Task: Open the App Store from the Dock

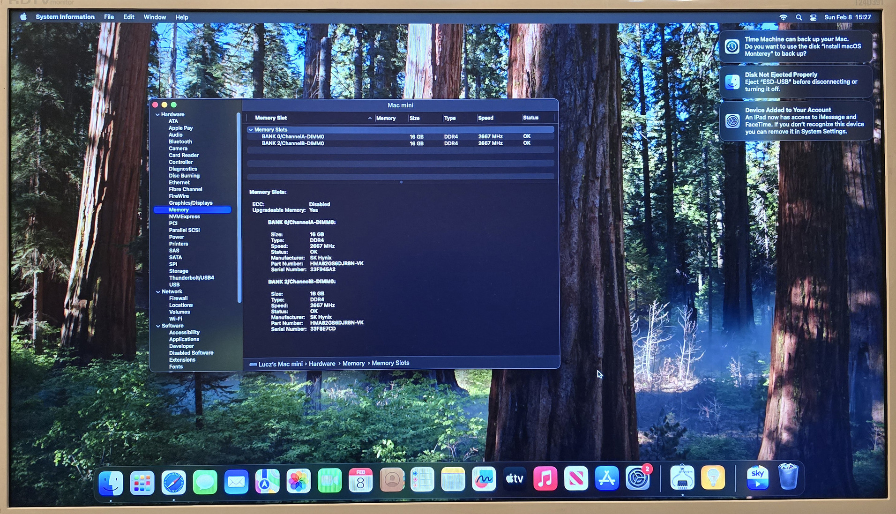Action: point(607,478)
